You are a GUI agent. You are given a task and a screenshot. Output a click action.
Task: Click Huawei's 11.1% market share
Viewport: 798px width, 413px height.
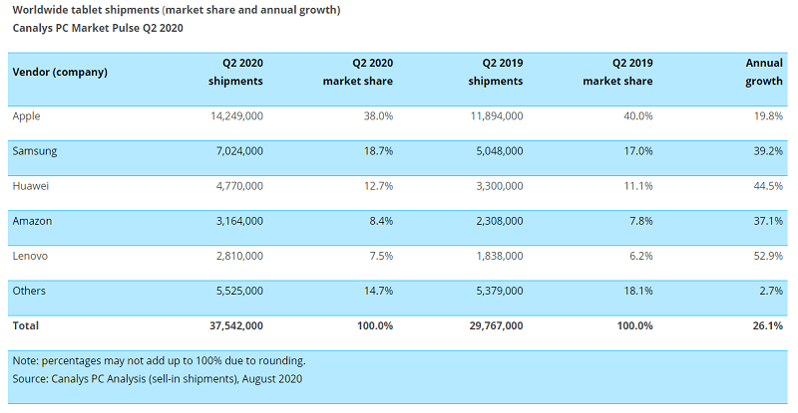point(638,186)
